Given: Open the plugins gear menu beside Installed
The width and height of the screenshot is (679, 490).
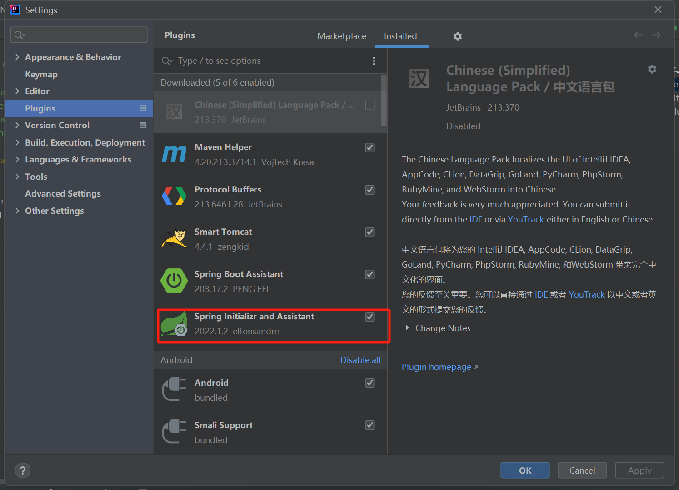Looking at the screenshot, I should [x=458, y=36].
